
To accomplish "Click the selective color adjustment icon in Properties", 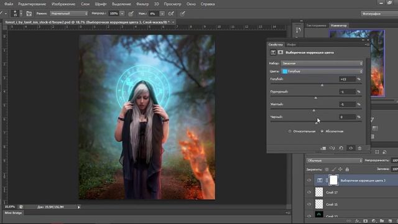I will pos(273,52).
